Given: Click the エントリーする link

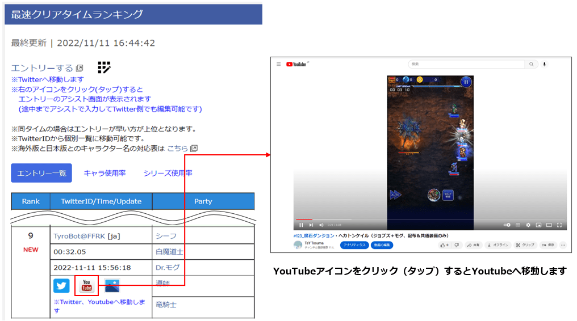Looking at the screenshot, I should [x=43, y=68].
